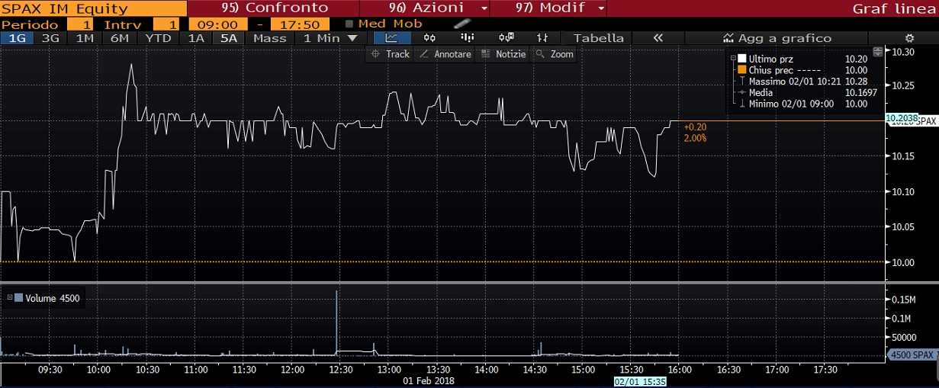Image resolution: width=939 pixels, height=388 pixels.
Task: Toggle the legend collapse icon at top right
Action: click(877, 53)
